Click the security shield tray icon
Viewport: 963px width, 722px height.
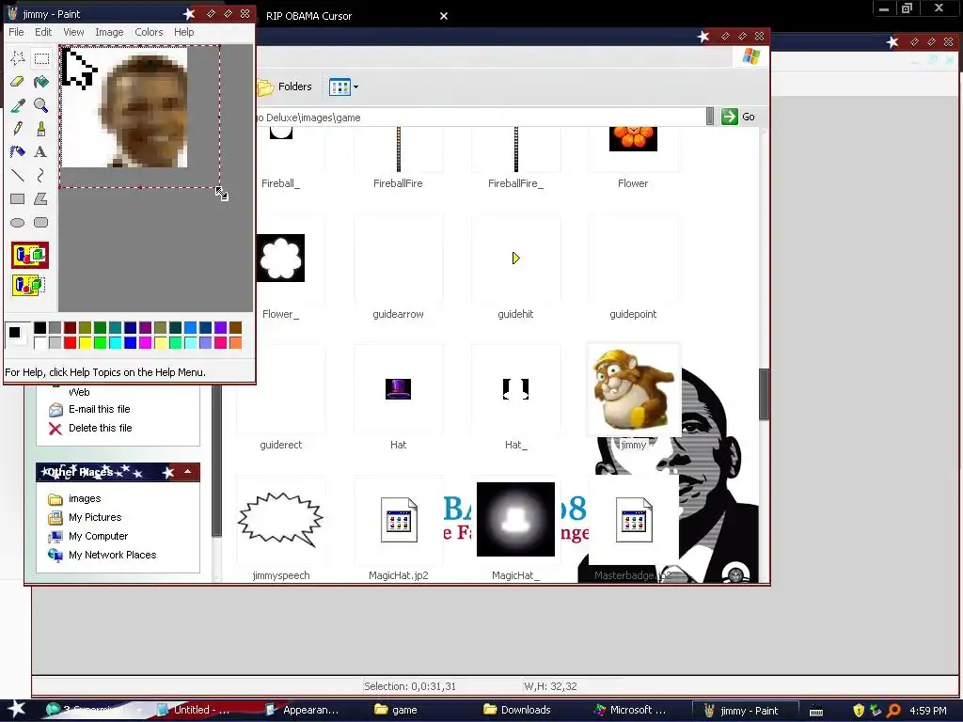pos(859,711)
